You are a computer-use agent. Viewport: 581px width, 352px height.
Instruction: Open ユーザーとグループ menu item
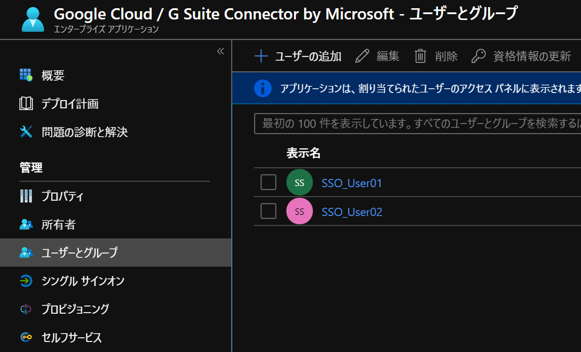click(79, 253)
